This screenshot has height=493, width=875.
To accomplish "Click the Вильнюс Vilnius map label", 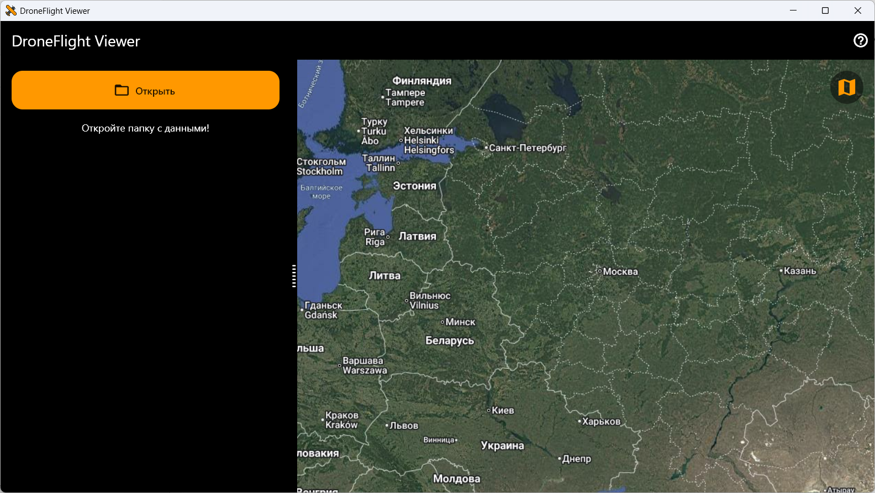I will [429, 301].
